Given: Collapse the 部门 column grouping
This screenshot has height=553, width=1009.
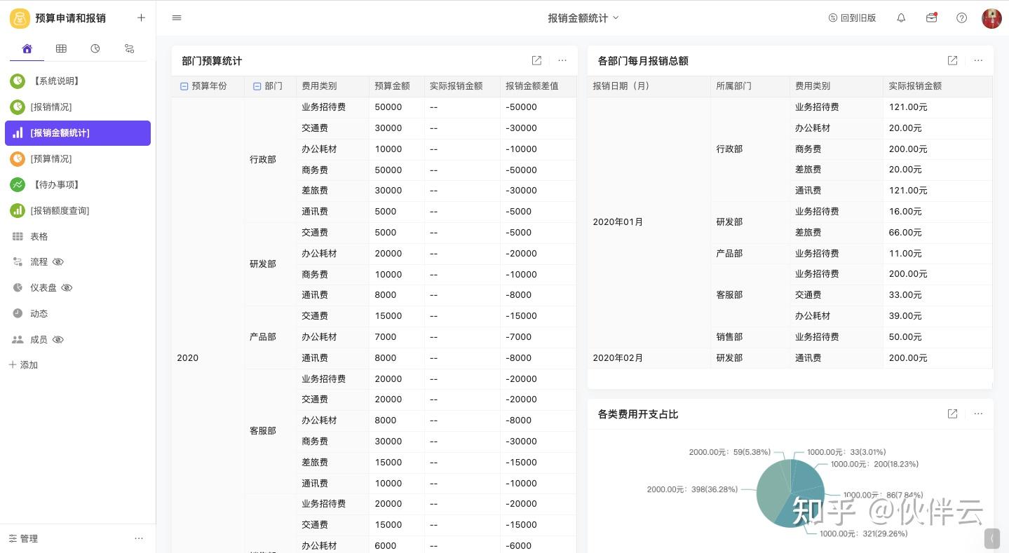Looking at the screenshot, I should 257,86.
